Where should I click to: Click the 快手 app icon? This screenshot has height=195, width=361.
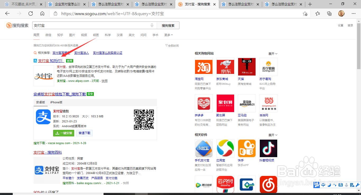tap(247, 148)
